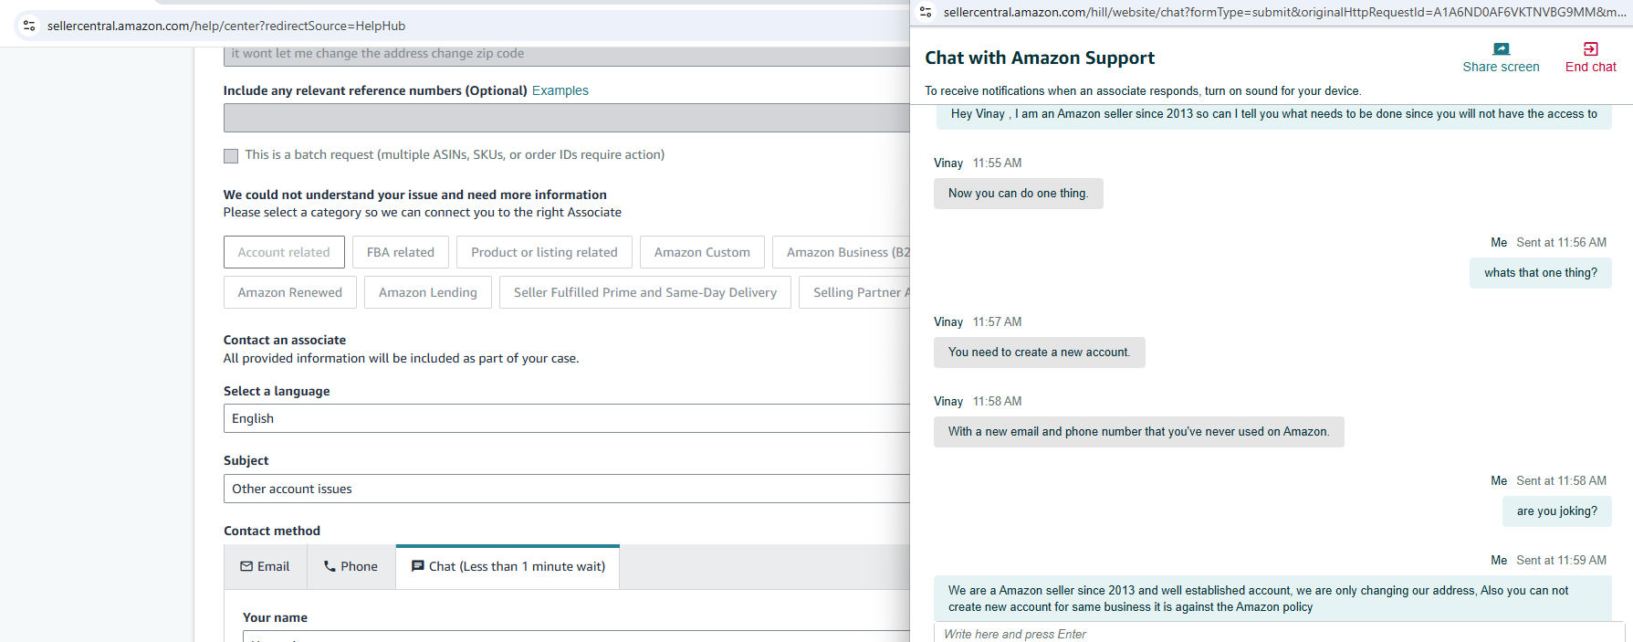Image resolution: width=1633 pixels, height=642 pixels.
Task: Click the chat window URL in the address bar
Action: (1284, 12)
